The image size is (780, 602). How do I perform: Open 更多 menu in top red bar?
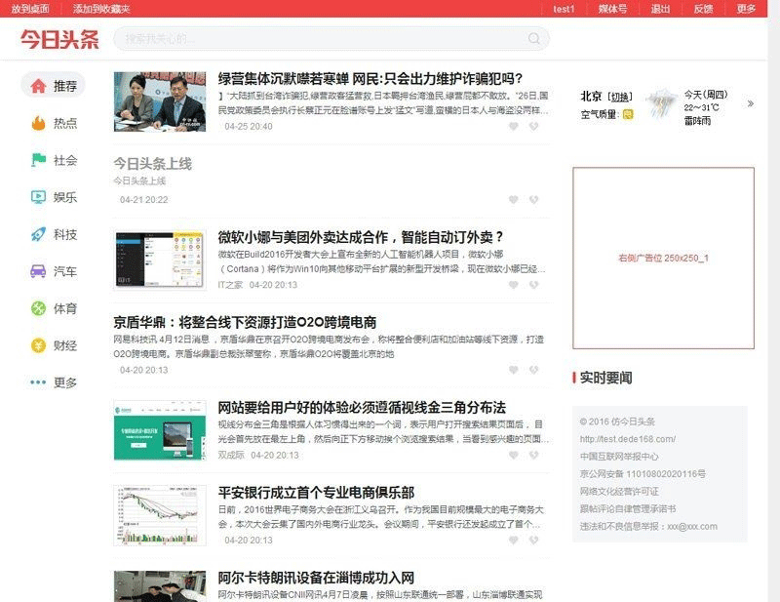(746, 9)
